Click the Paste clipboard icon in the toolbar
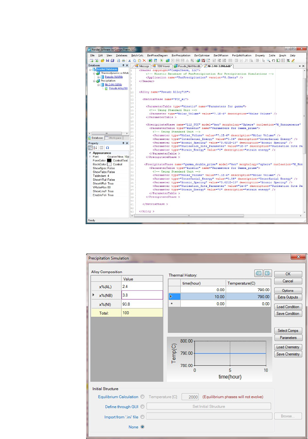Viewport: 308px width, 439px height. (139, 60)
